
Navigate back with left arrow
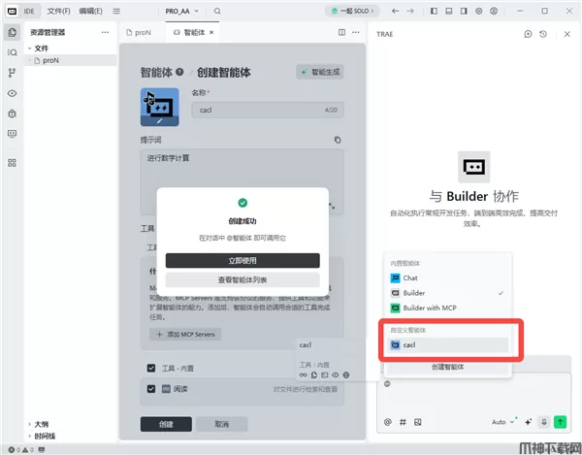point(396,11)
